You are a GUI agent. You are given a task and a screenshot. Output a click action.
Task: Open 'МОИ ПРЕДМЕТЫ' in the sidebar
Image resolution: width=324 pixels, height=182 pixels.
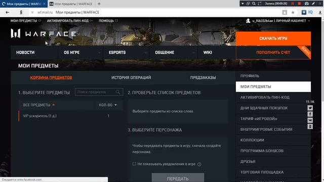tap(273, 86)
